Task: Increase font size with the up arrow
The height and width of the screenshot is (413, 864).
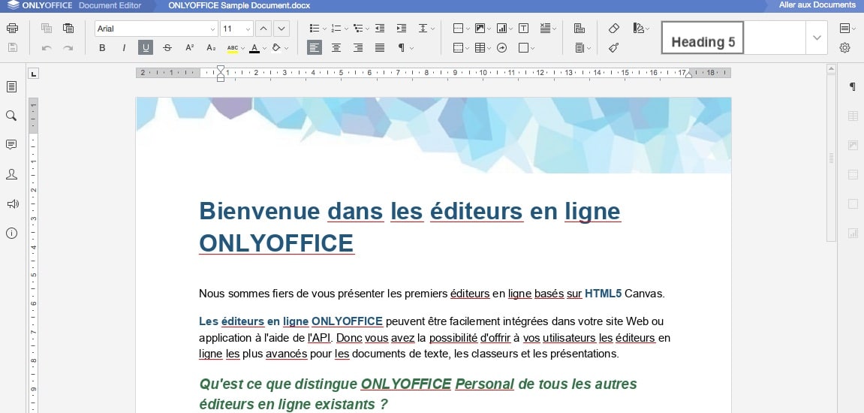Action: [x=264, y=29]
